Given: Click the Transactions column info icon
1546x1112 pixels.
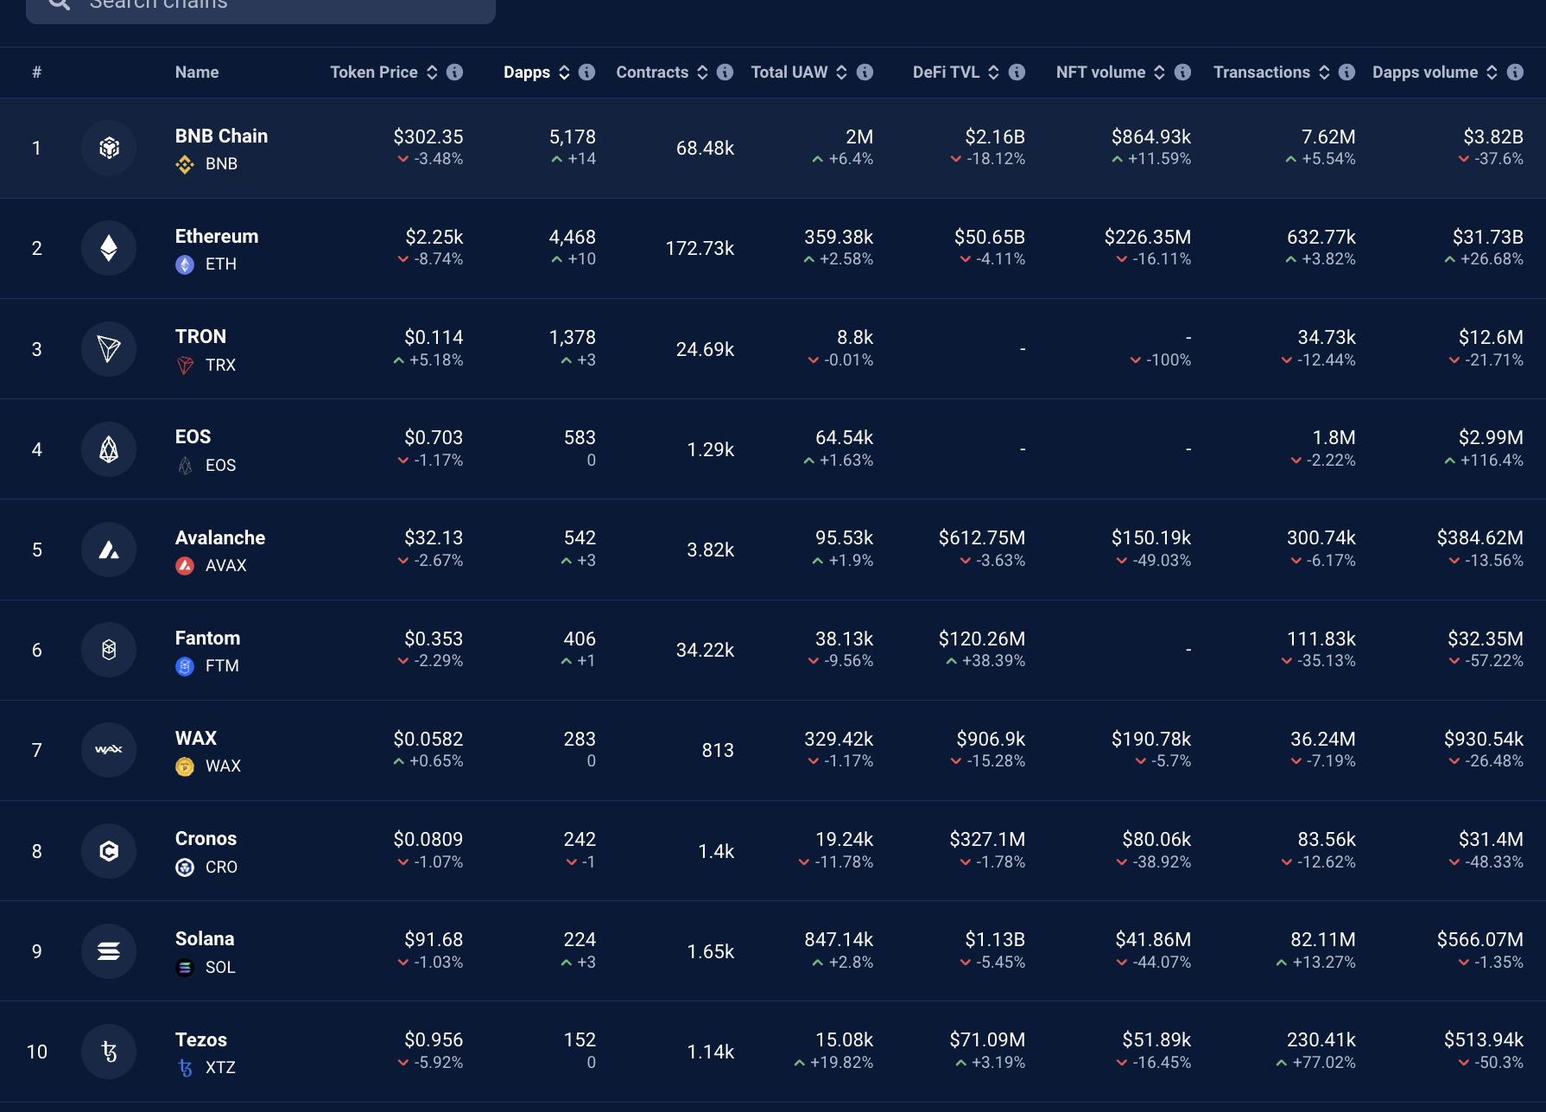Looking at the screenshot, I should (1346, 73).
